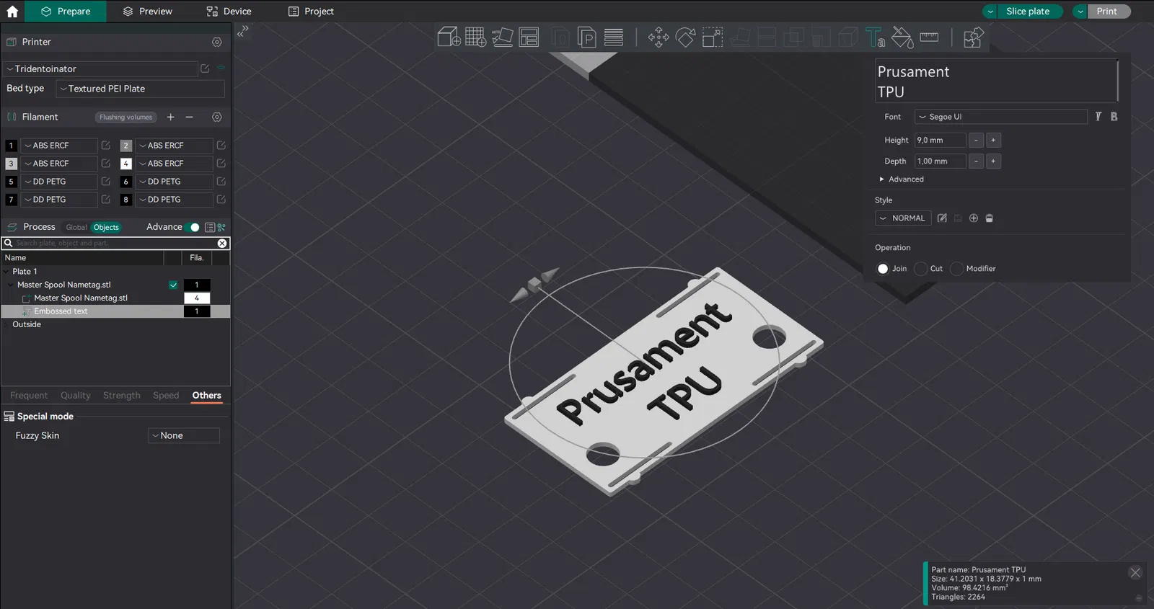1154x609 pixels.
Task: Click the printer Wi-Fi connection icon
Action: click(x=221, y=68)
